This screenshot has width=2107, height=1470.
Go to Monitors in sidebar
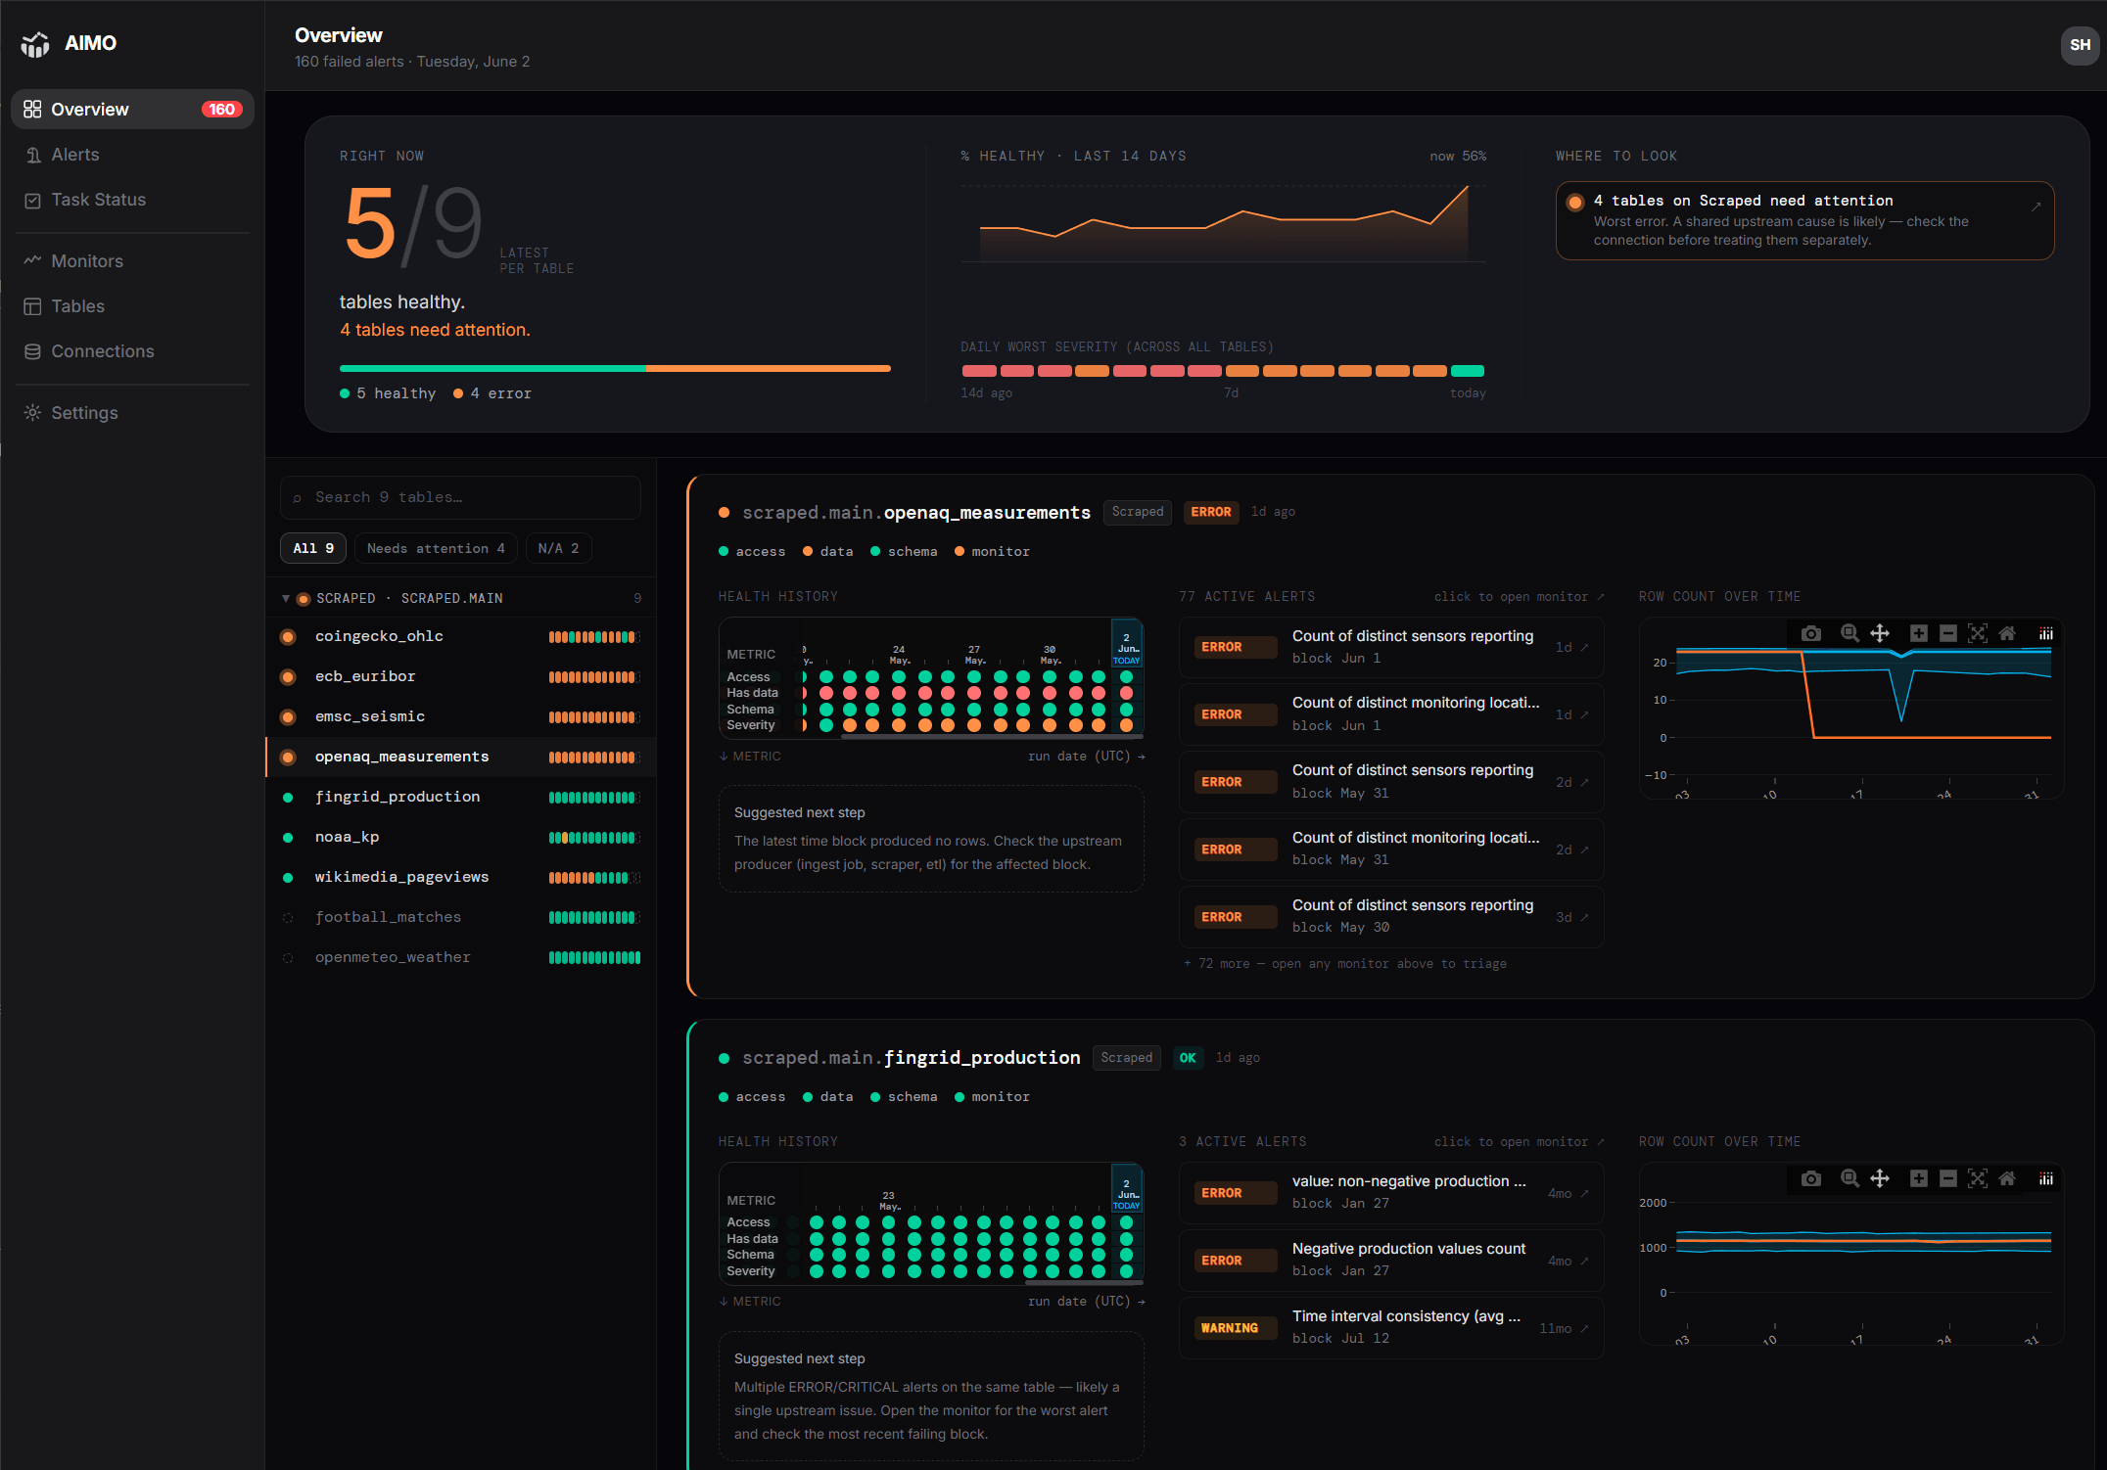tap(132, 261)
